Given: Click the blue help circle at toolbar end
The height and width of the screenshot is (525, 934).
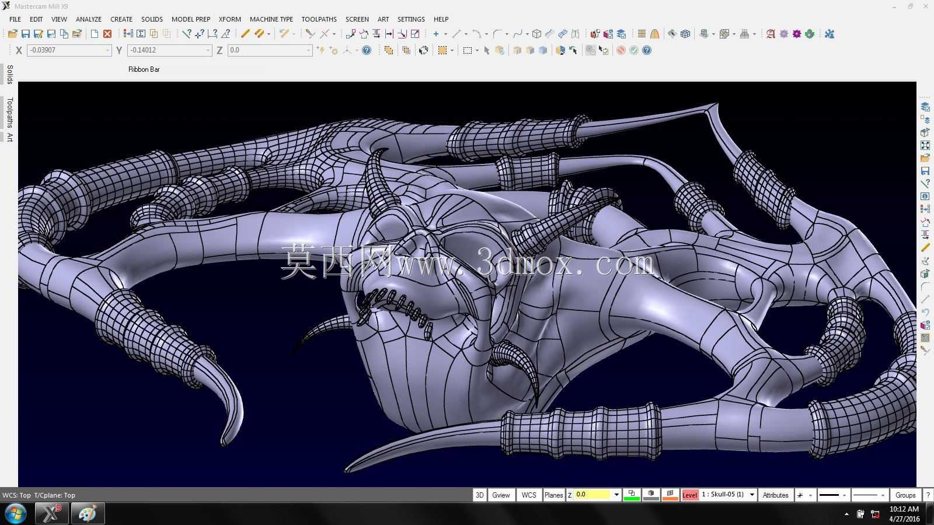Looking at the screenshot, I should click(x=647, y=50).
